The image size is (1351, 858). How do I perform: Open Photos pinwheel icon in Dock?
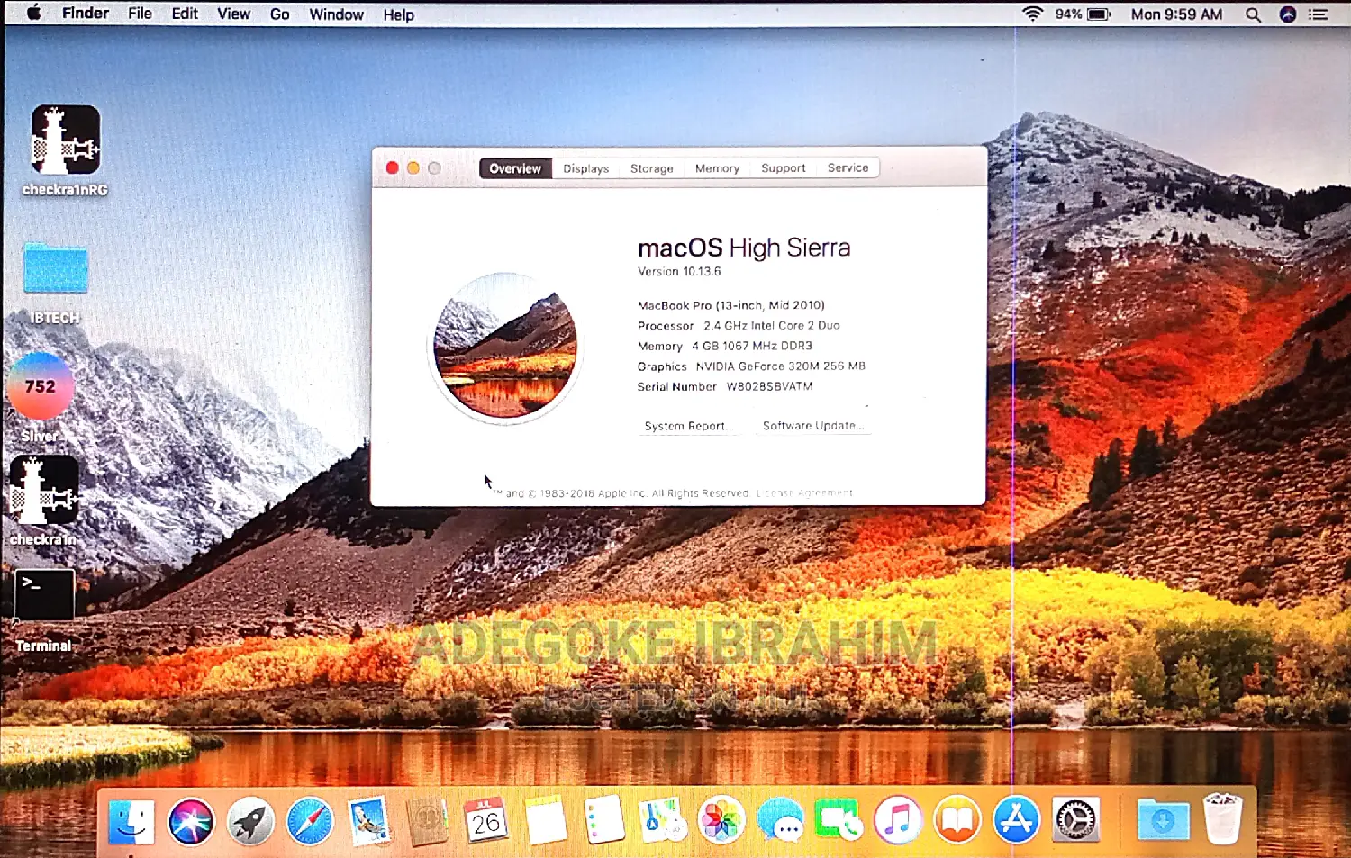[721, 821]
